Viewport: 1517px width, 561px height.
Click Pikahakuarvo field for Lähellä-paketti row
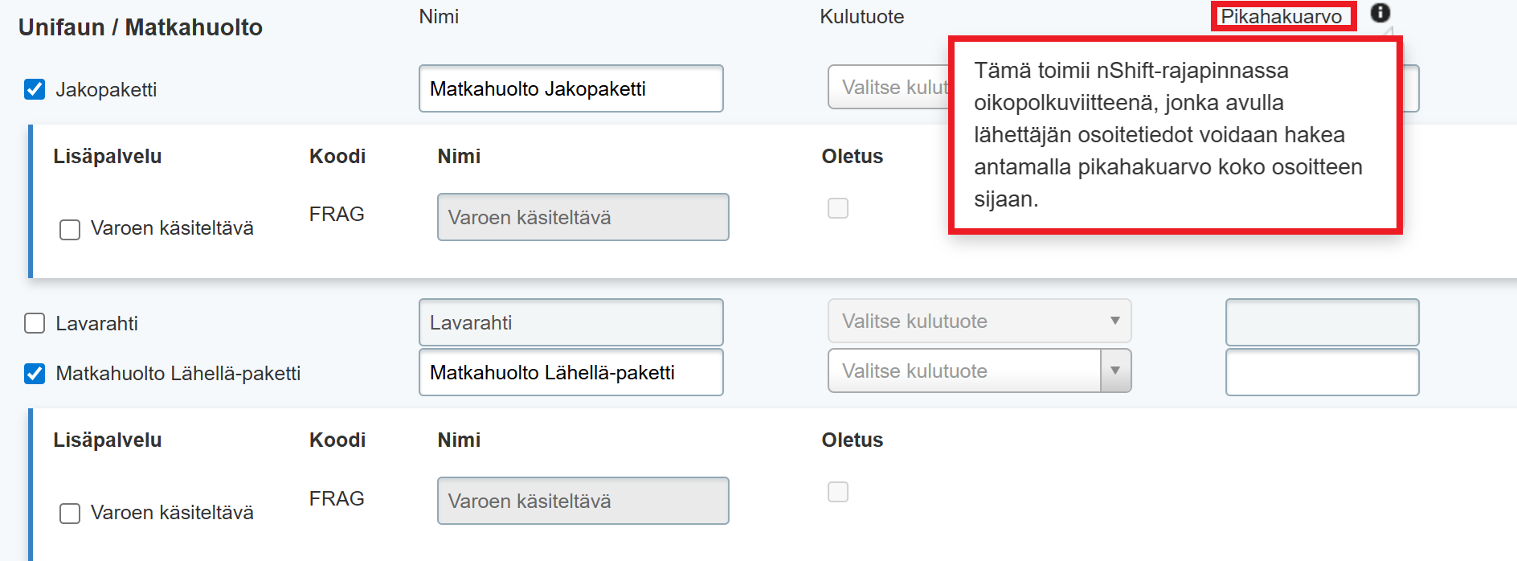1322,372
